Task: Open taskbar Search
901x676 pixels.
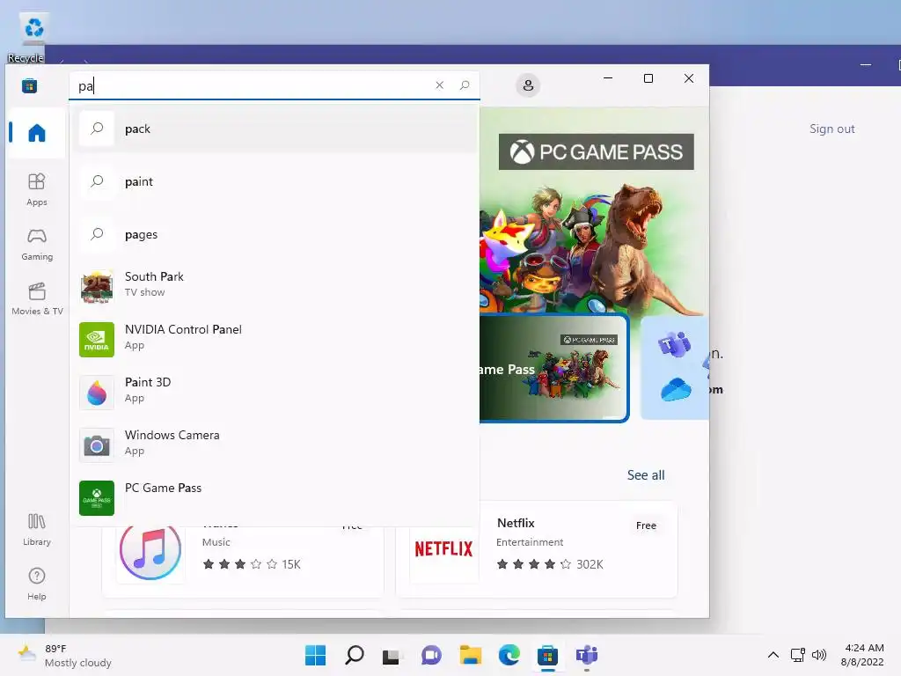Action: pyautogui.click(x=354, y=655)
